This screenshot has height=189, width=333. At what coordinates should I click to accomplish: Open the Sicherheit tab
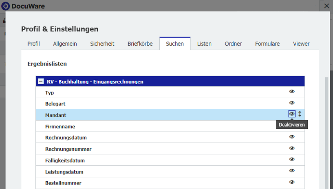102,44
